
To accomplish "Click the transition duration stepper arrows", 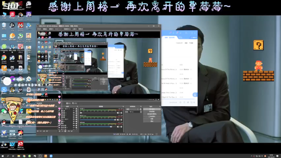I will [141, 112].
